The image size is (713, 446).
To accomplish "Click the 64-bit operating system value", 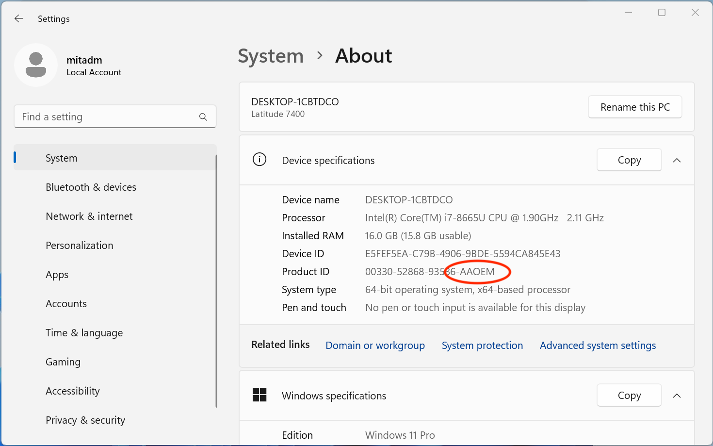I will pyautogui.click(x=468, y=290).
